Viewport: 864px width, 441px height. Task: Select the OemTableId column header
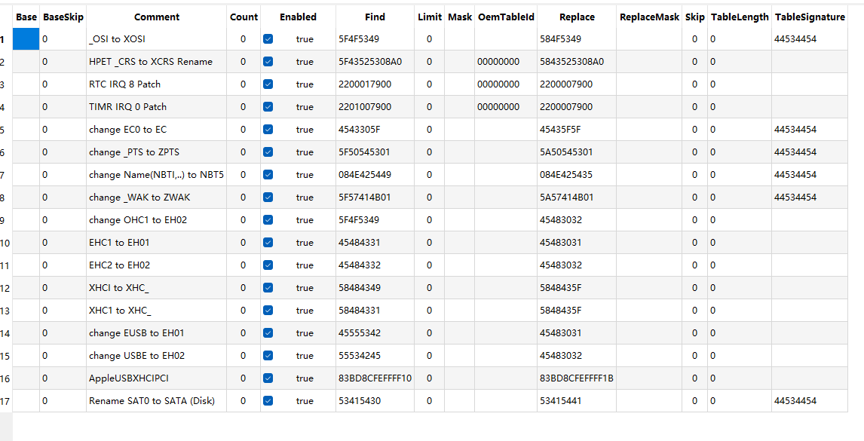click(505, 17)
